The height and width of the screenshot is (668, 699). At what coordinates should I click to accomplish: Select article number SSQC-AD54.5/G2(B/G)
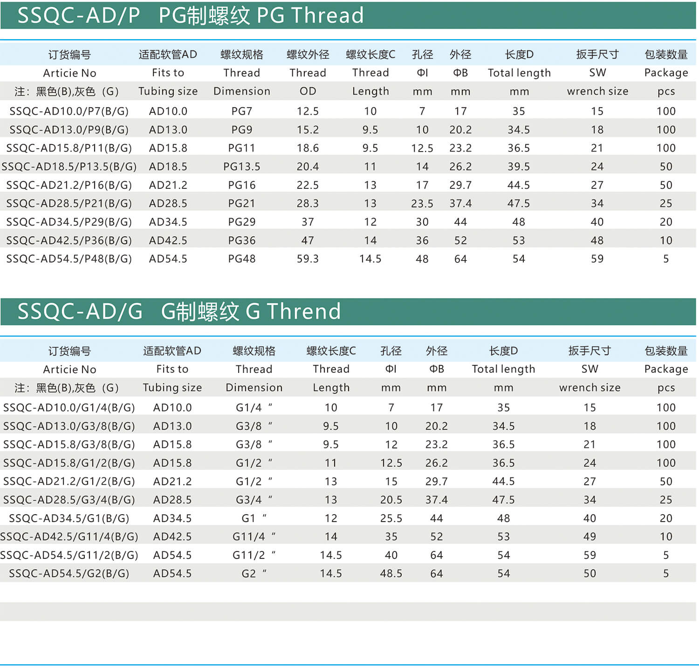(69, 574)
